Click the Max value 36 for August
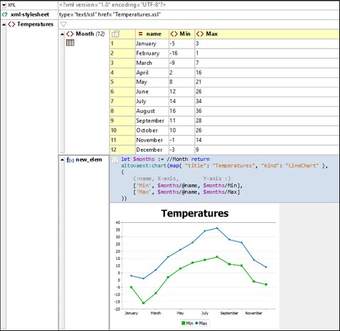 tap(198, 111)
